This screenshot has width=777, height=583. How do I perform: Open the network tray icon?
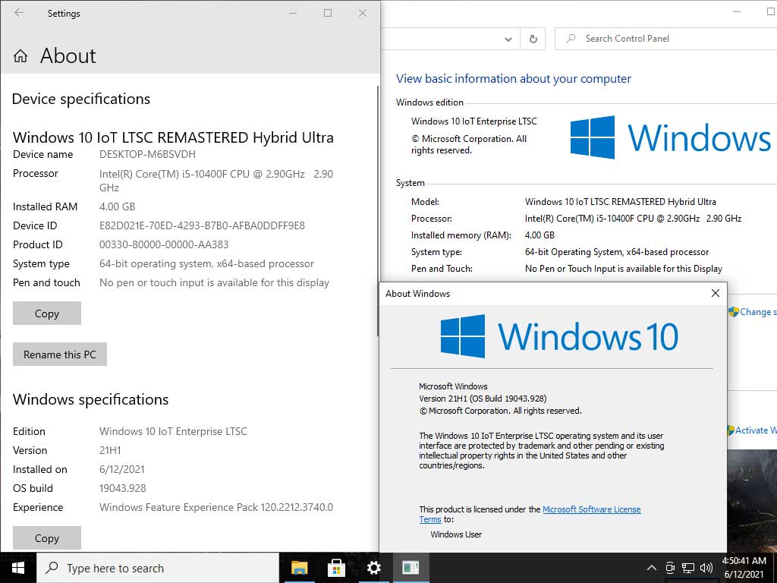(x=687, y=568)
